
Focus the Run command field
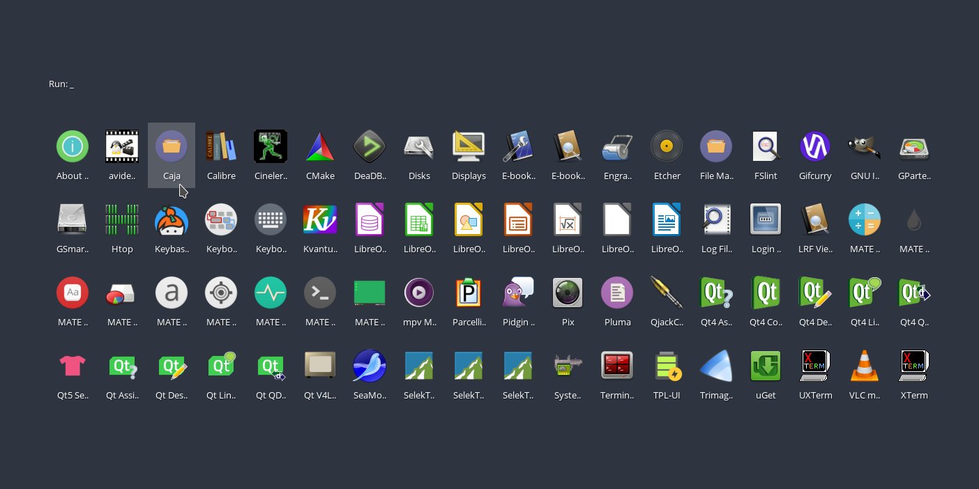click(61, 84)
